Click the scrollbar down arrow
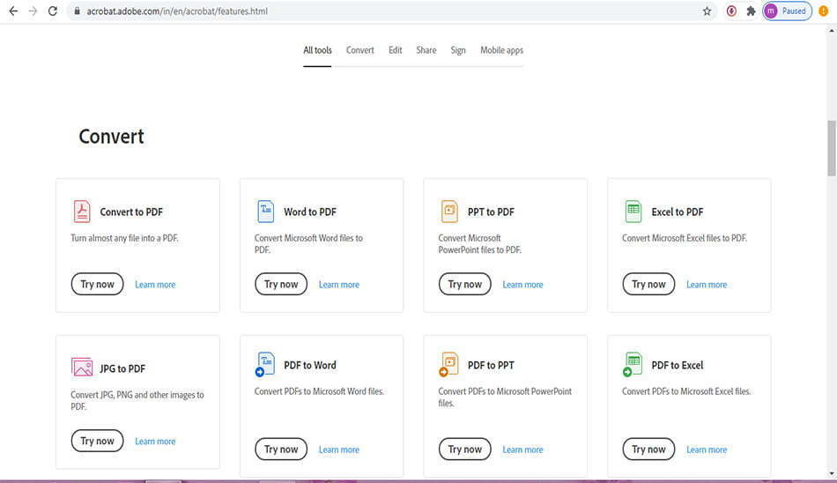 click(x=831, y=473)
